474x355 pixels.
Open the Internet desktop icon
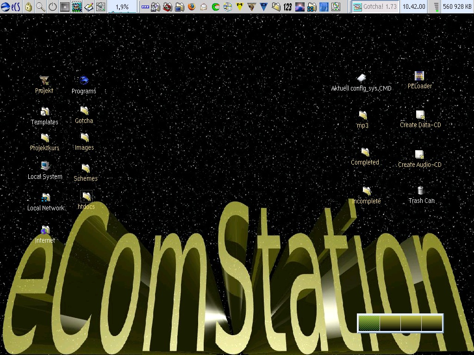click(x=45, y=230)
